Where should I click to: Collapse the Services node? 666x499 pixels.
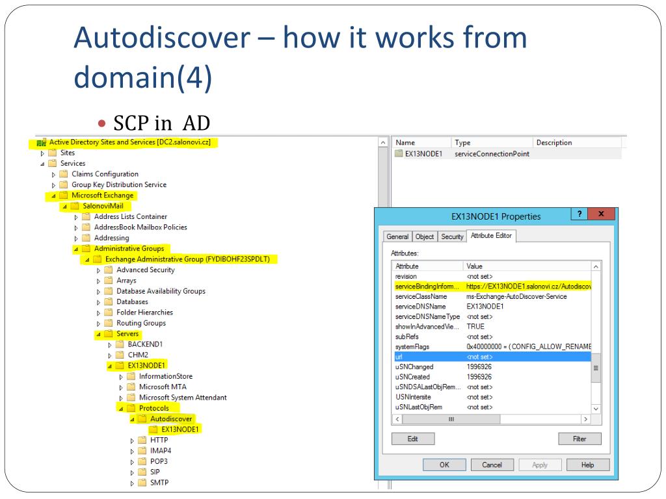point(42,164)
